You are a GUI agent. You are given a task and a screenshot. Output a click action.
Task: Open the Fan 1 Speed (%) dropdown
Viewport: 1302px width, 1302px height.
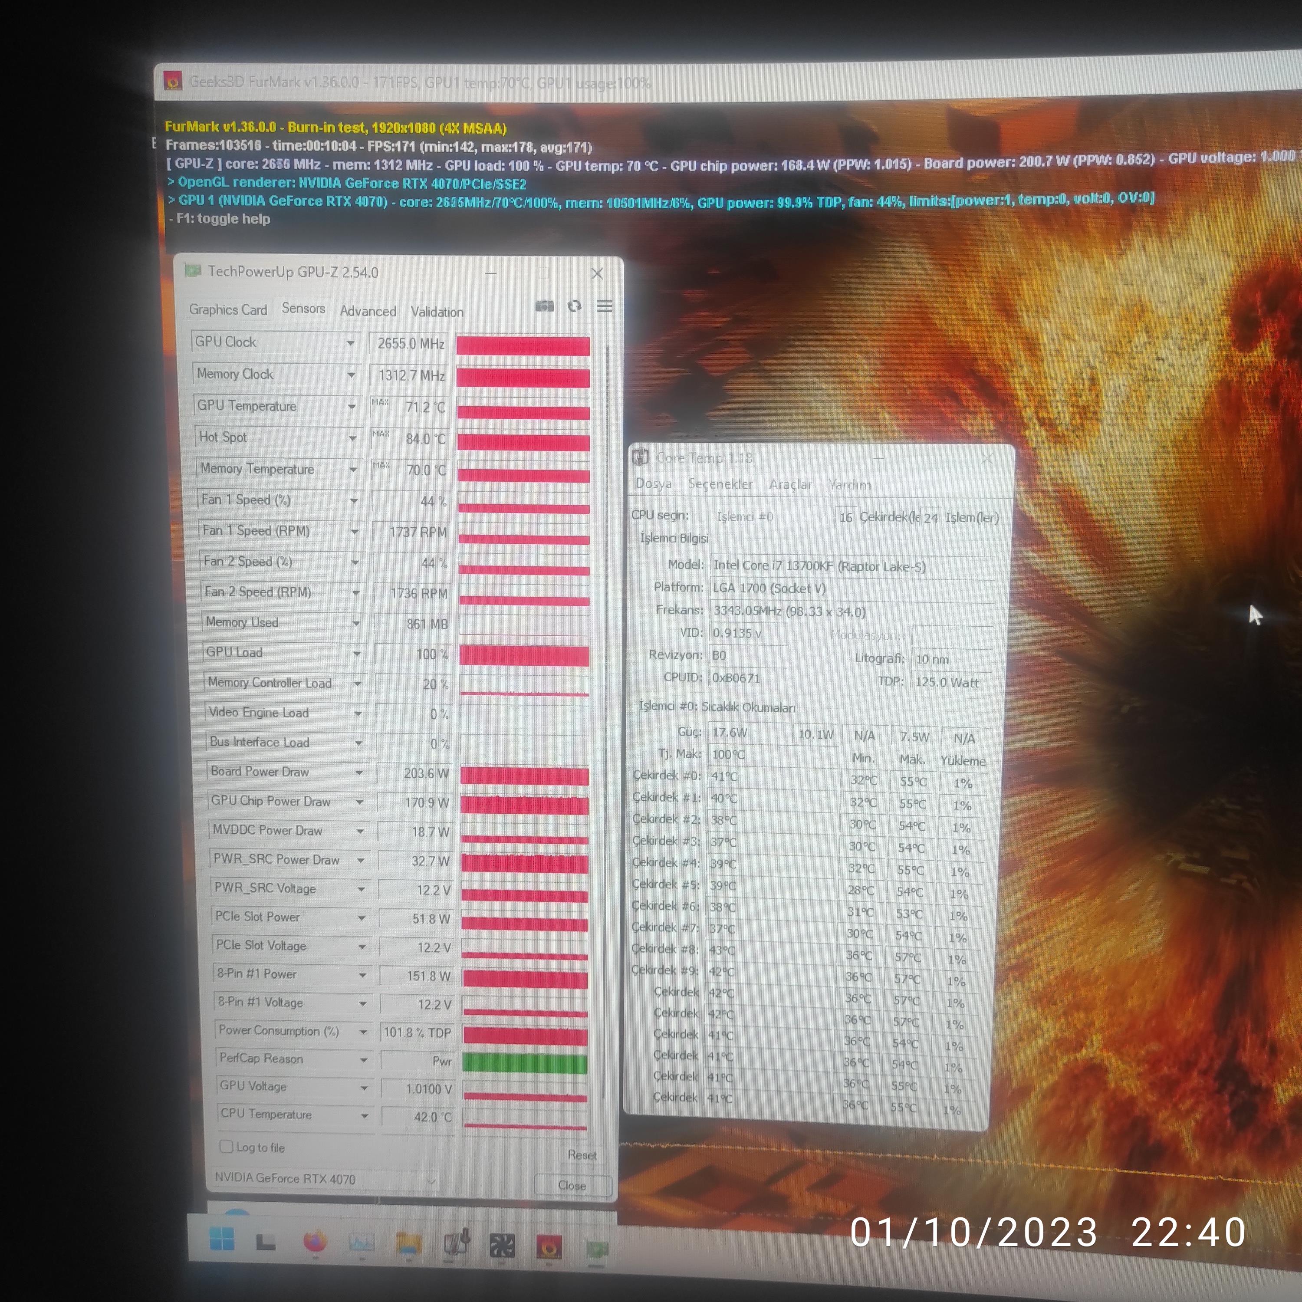point(354,501)
